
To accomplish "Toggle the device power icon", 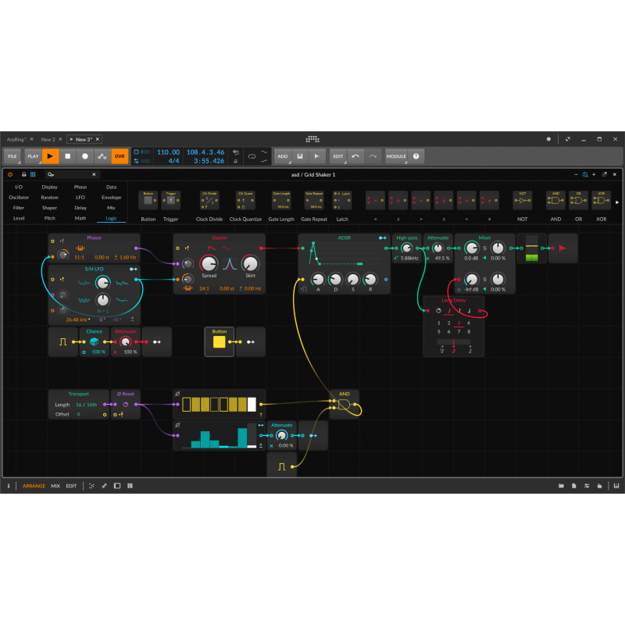I will [x=10, y=174].
